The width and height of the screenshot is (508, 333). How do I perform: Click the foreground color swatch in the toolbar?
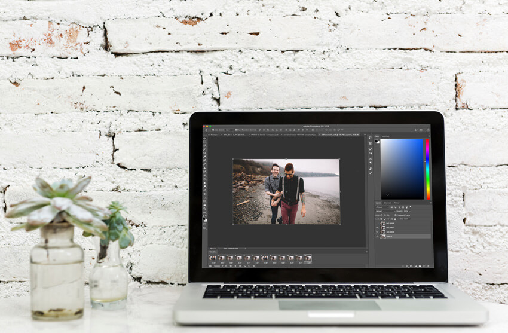(x=204, y=218)
